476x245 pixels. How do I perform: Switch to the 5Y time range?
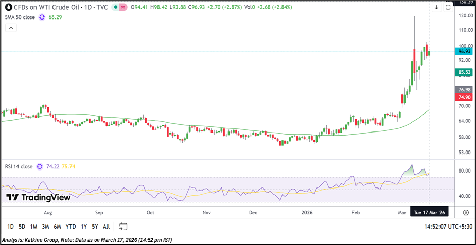tap(95, 226)
